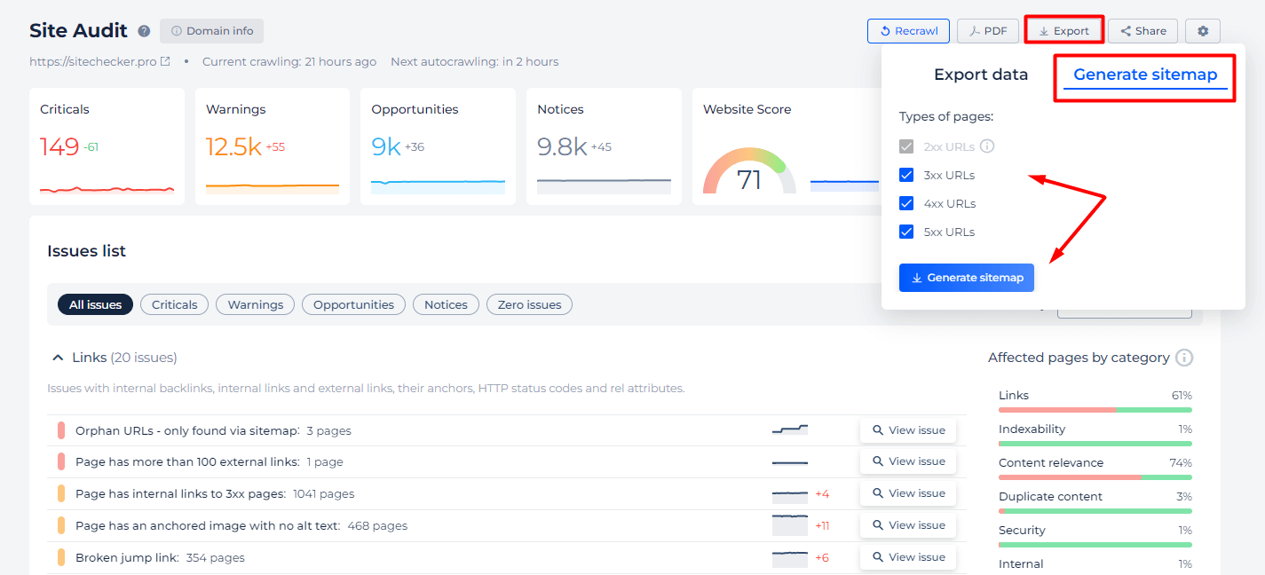The width and height of the screenshot is (1265, 575).
Task: Filter issues by Opportunities pill
Action: (353, 304)
